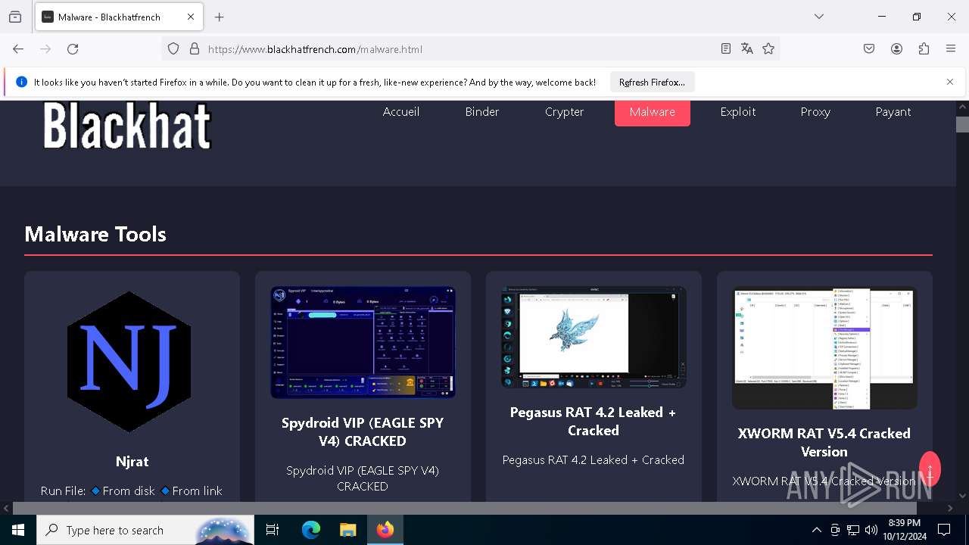The height and width of the screenshot is (545, 969).
Task: Open the recent browsing view icon
Action: [x=15, y=17]
